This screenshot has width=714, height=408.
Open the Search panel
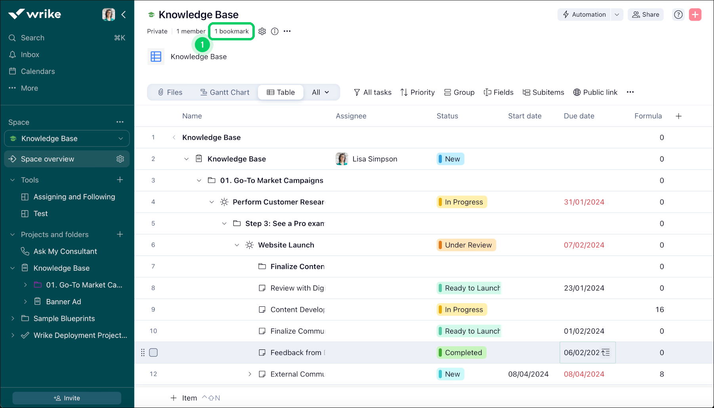32,38
